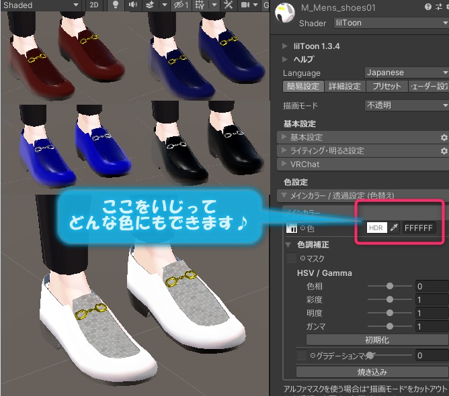Open the 基本設定 gear menu

pyautogui.click(x=444, y=138)
